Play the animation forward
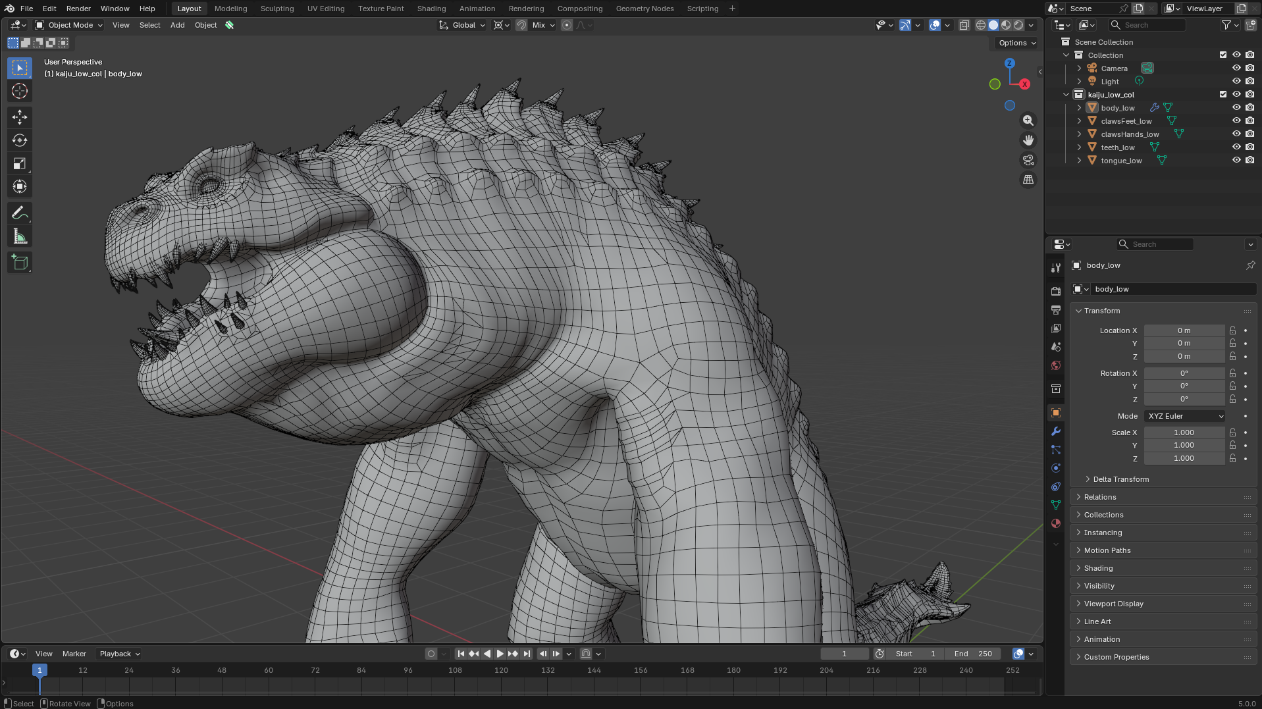The width and height of the screenshot is (1262, 709). click(500, 654)
